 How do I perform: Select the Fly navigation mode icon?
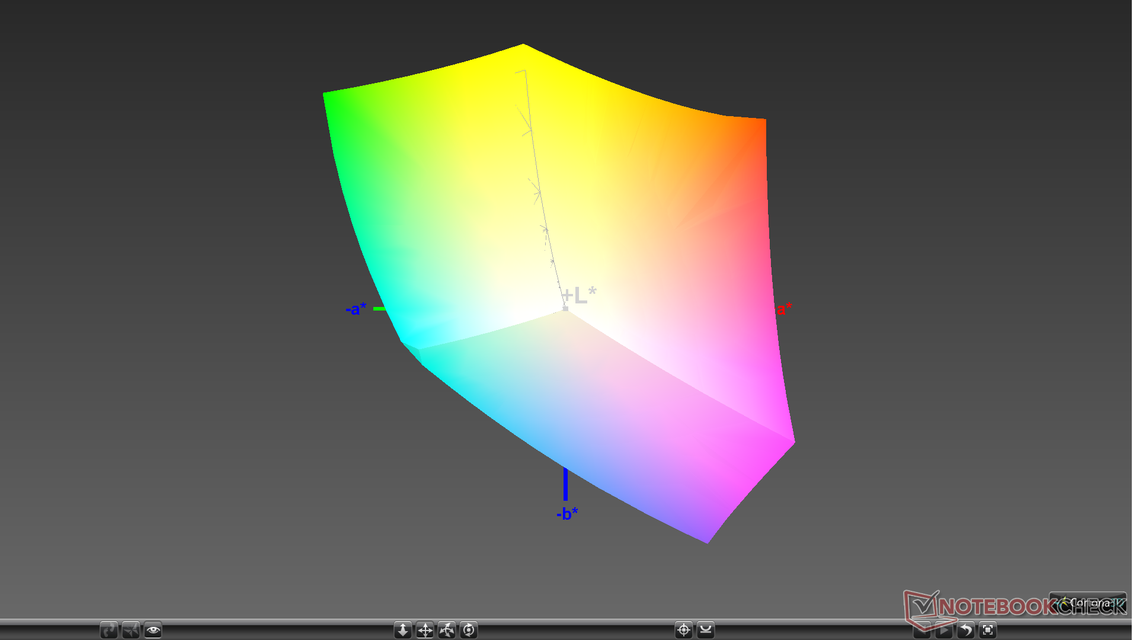pos(131,630)
